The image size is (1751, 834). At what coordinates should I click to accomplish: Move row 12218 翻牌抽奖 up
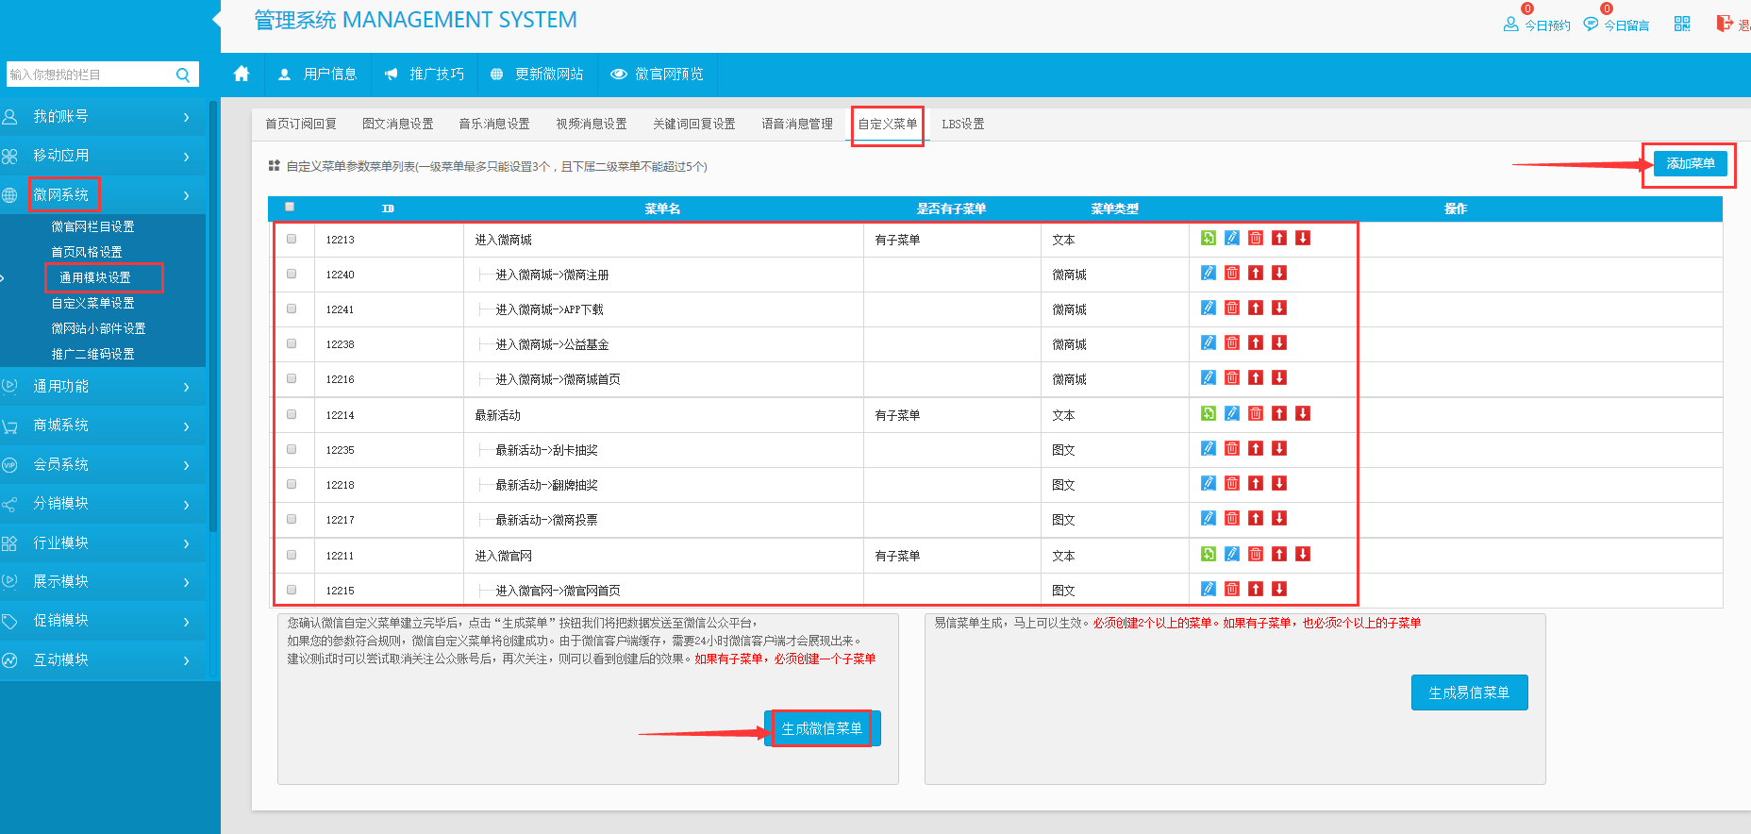(1256, 483)
